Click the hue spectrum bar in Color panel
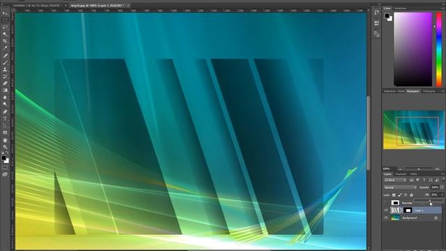 (439, 50)
